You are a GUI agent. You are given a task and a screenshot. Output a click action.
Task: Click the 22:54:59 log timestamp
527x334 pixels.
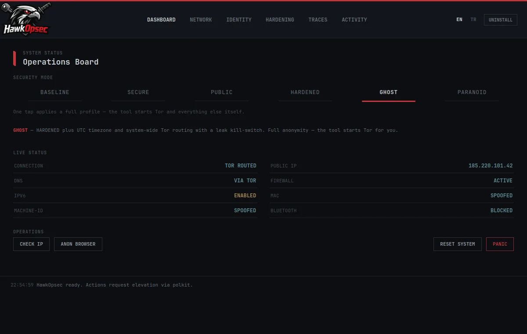click(22, 285)
